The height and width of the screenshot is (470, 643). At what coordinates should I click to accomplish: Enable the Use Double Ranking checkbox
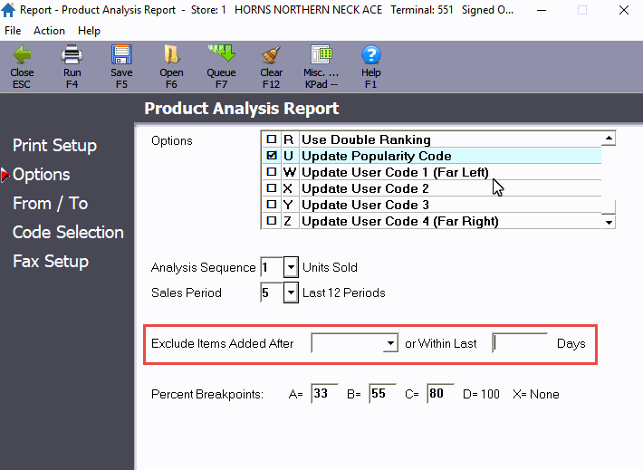(x=271, y=139)
